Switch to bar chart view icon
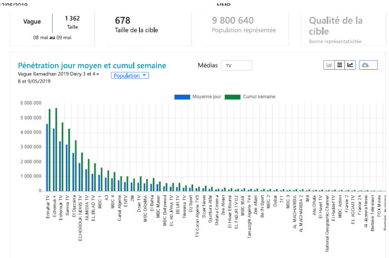The height and width of the screenshot is (258, 389). click(329, 65)
